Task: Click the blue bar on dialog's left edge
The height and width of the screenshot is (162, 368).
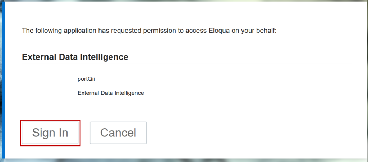Action: point(4,79)
